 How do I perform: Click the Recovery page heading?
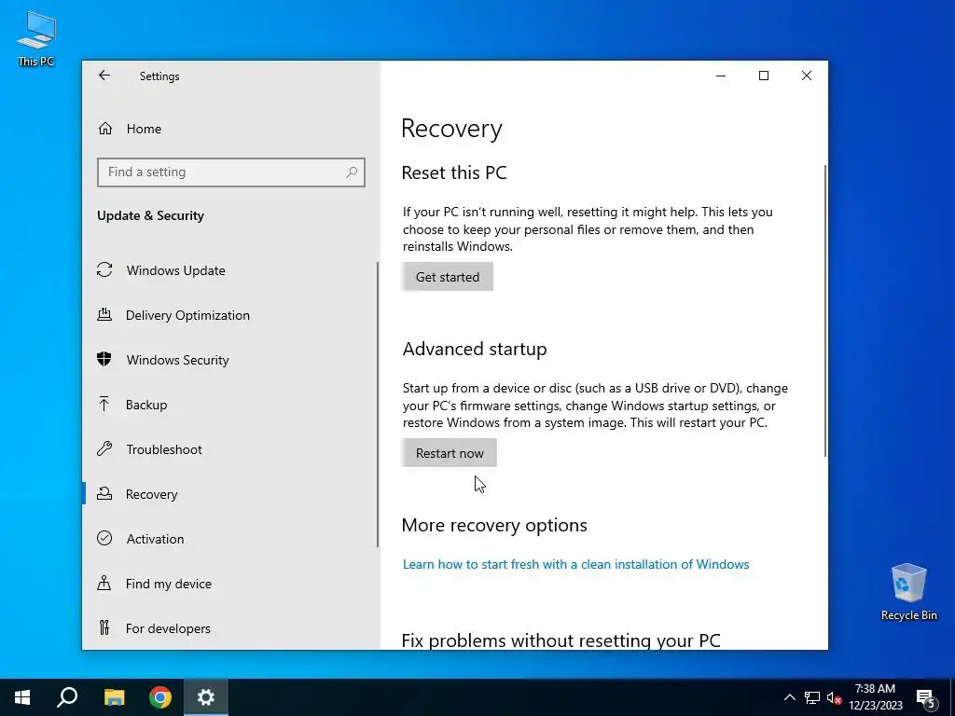[x=452, y=129]
